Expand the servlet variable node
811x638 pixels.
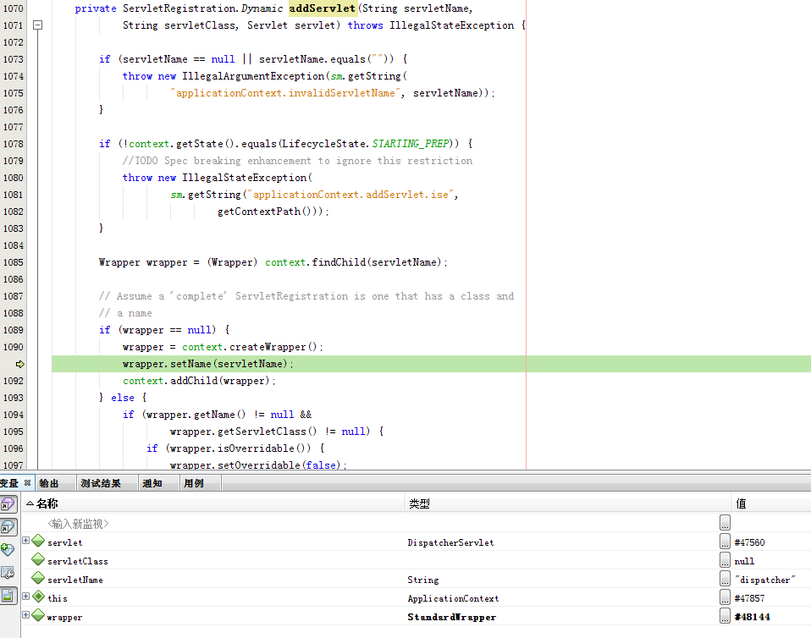tap(26, 541)
